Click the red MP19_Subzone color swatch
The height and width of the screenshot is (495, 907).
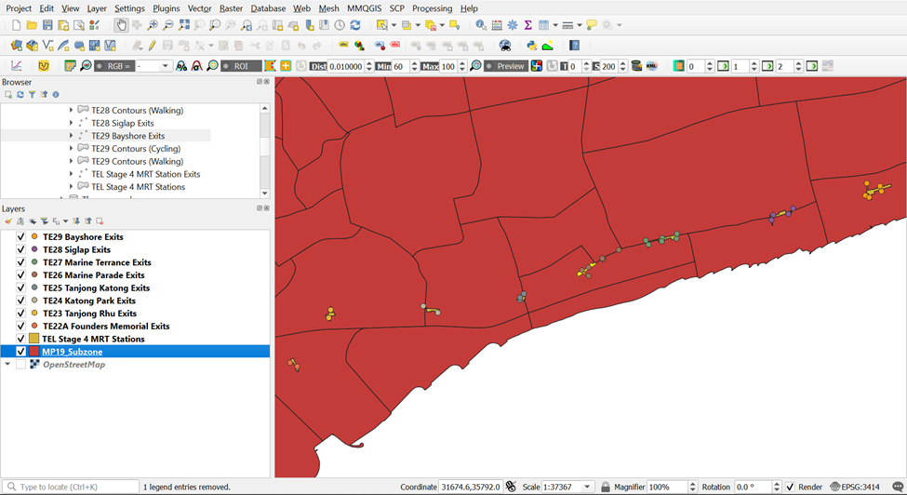click(34, 352)
